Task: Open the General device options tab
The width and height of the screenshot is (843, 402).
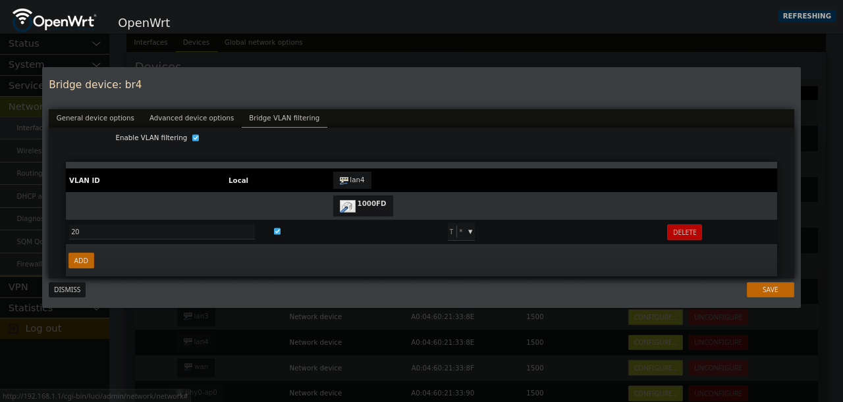Action: pos(95,118)
